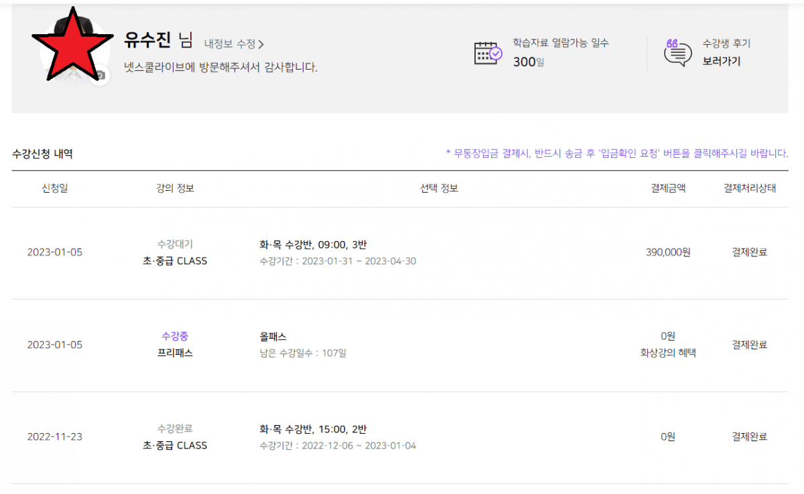
Task: Open the 화·목 수강반, 15:00, 2반 entry
Action: [x=313, y=429]
